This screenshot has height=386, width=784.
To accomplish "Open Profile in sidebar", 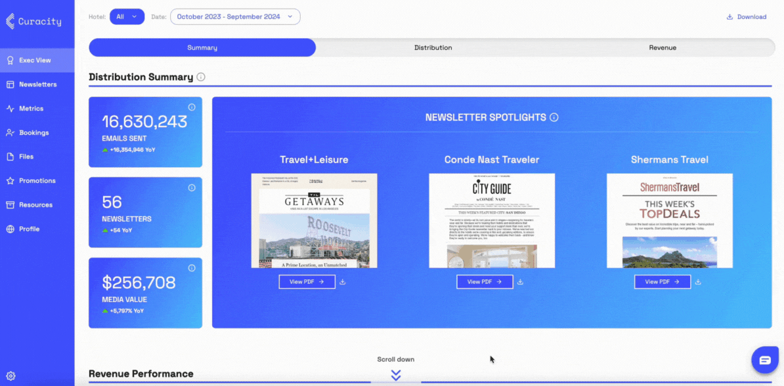I will [x=37, y=229].
